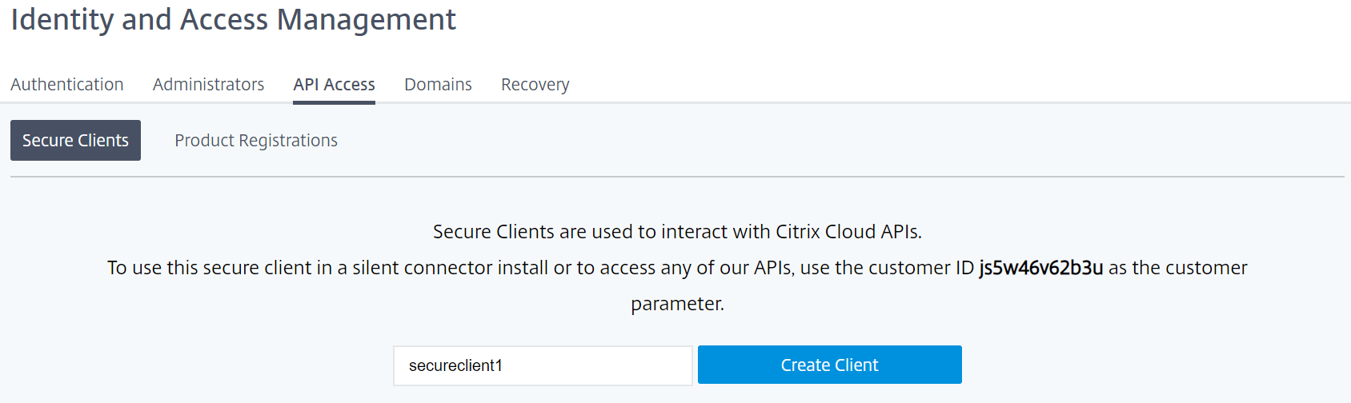Image resolution: width=1351 pixels, height=403 pixels.
Task: Switch to Product Registrations section
Action: coord(256,140)
